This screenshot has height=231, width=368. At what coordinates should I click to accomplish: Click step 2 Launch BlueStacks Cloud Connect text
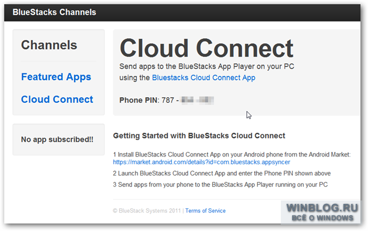click(x=222, y=173)
